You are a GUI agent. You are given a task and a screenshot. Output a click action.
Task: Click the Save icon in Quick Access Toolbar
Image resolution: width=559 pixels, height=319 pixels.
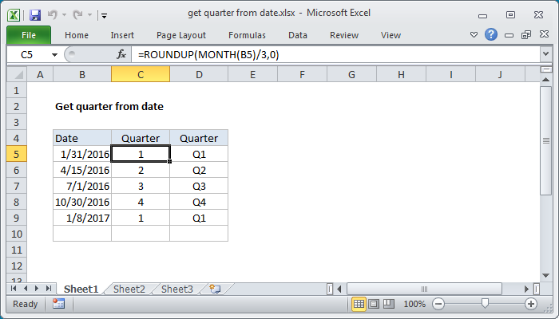pos(34,14)
